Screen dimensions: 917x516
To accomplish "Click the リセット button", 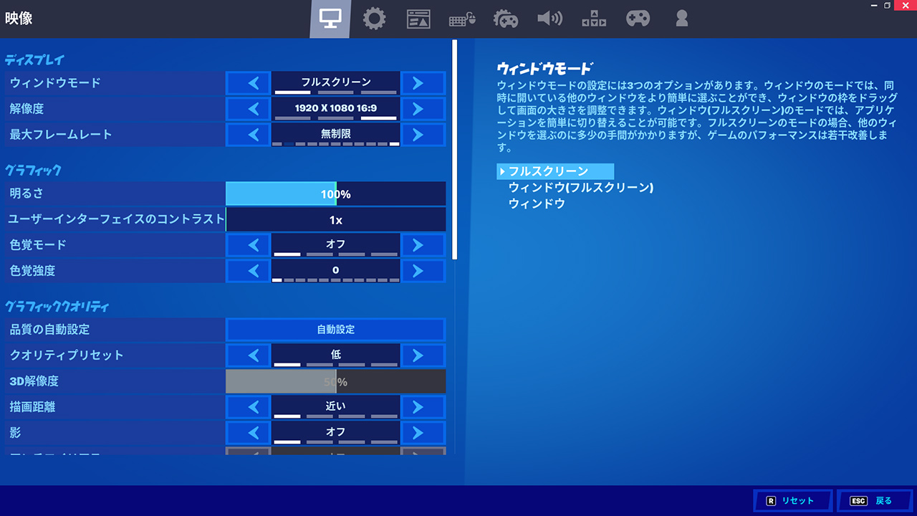I will coord(792,501).
